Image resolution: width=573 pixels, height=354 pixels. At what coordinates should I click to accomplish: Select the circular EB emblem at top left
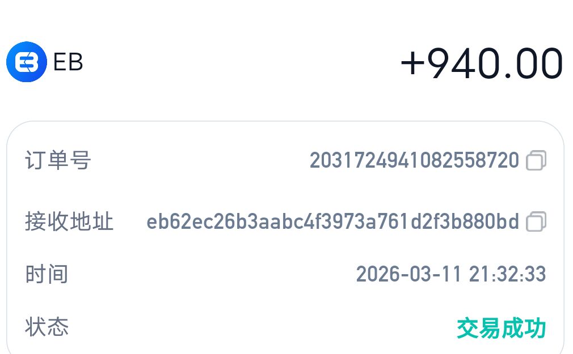pos(27,62)
